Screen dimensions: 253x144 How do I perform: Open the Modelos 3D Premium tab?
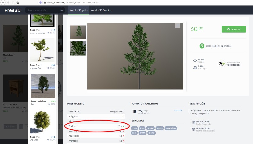pyautogui.click(x=102, y=10)
